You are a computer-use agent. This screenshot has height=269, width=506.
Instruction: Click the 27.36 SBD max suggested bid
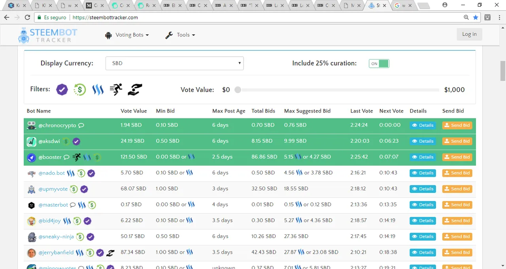[x=296, y=236]
